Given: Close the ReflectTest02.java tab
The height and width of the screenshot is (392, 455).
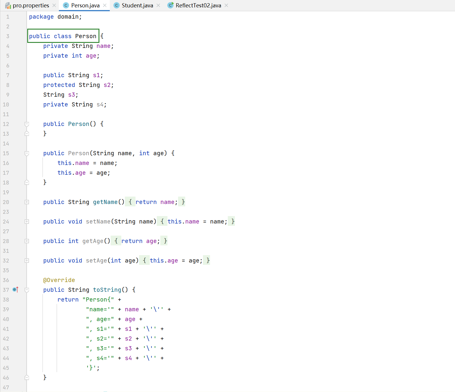Looking at the screenshot, I should point(226,5).
